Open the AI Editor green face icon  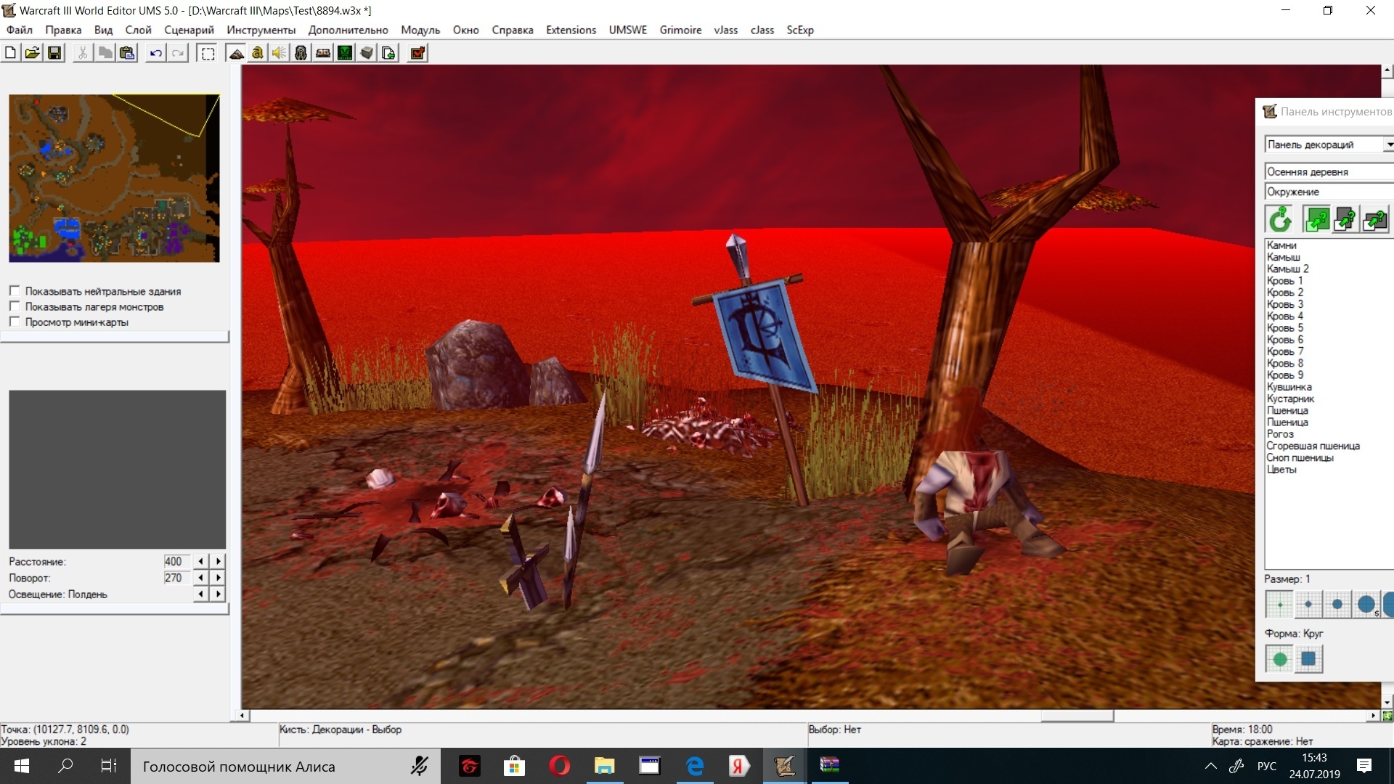coord(345,53)
